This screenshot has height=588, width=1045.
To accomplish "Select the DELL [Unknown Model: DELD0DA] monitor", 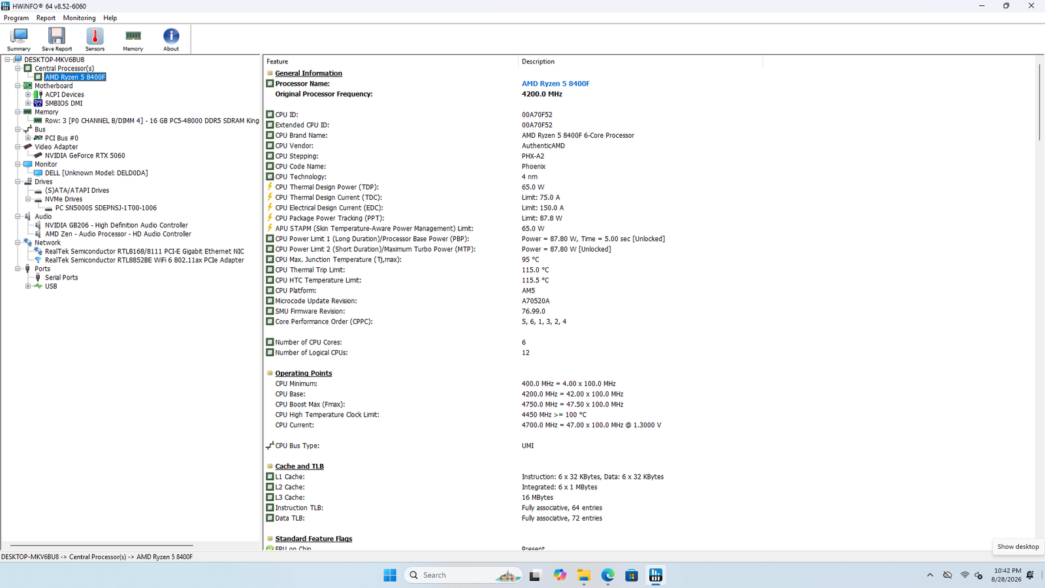I will point(96,173).
